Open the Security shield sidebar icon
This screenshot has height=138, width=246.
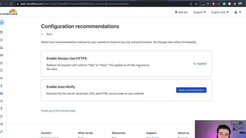pos(2,71)
